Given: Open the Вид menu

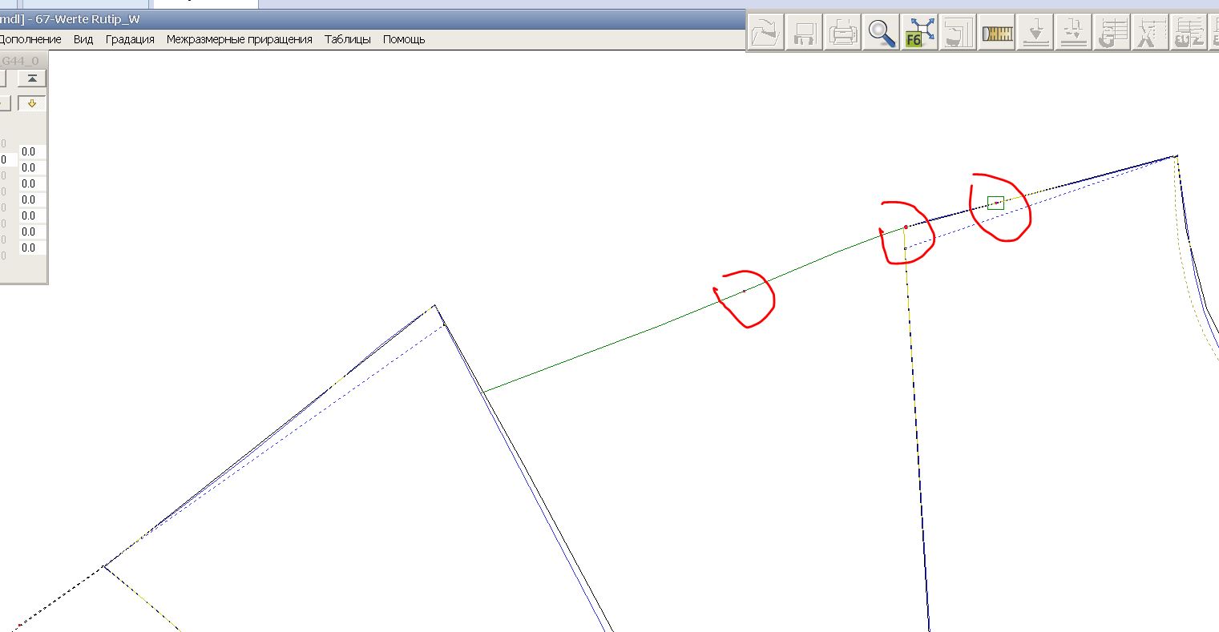Looking at the screenshot, I should click(83, 39).
